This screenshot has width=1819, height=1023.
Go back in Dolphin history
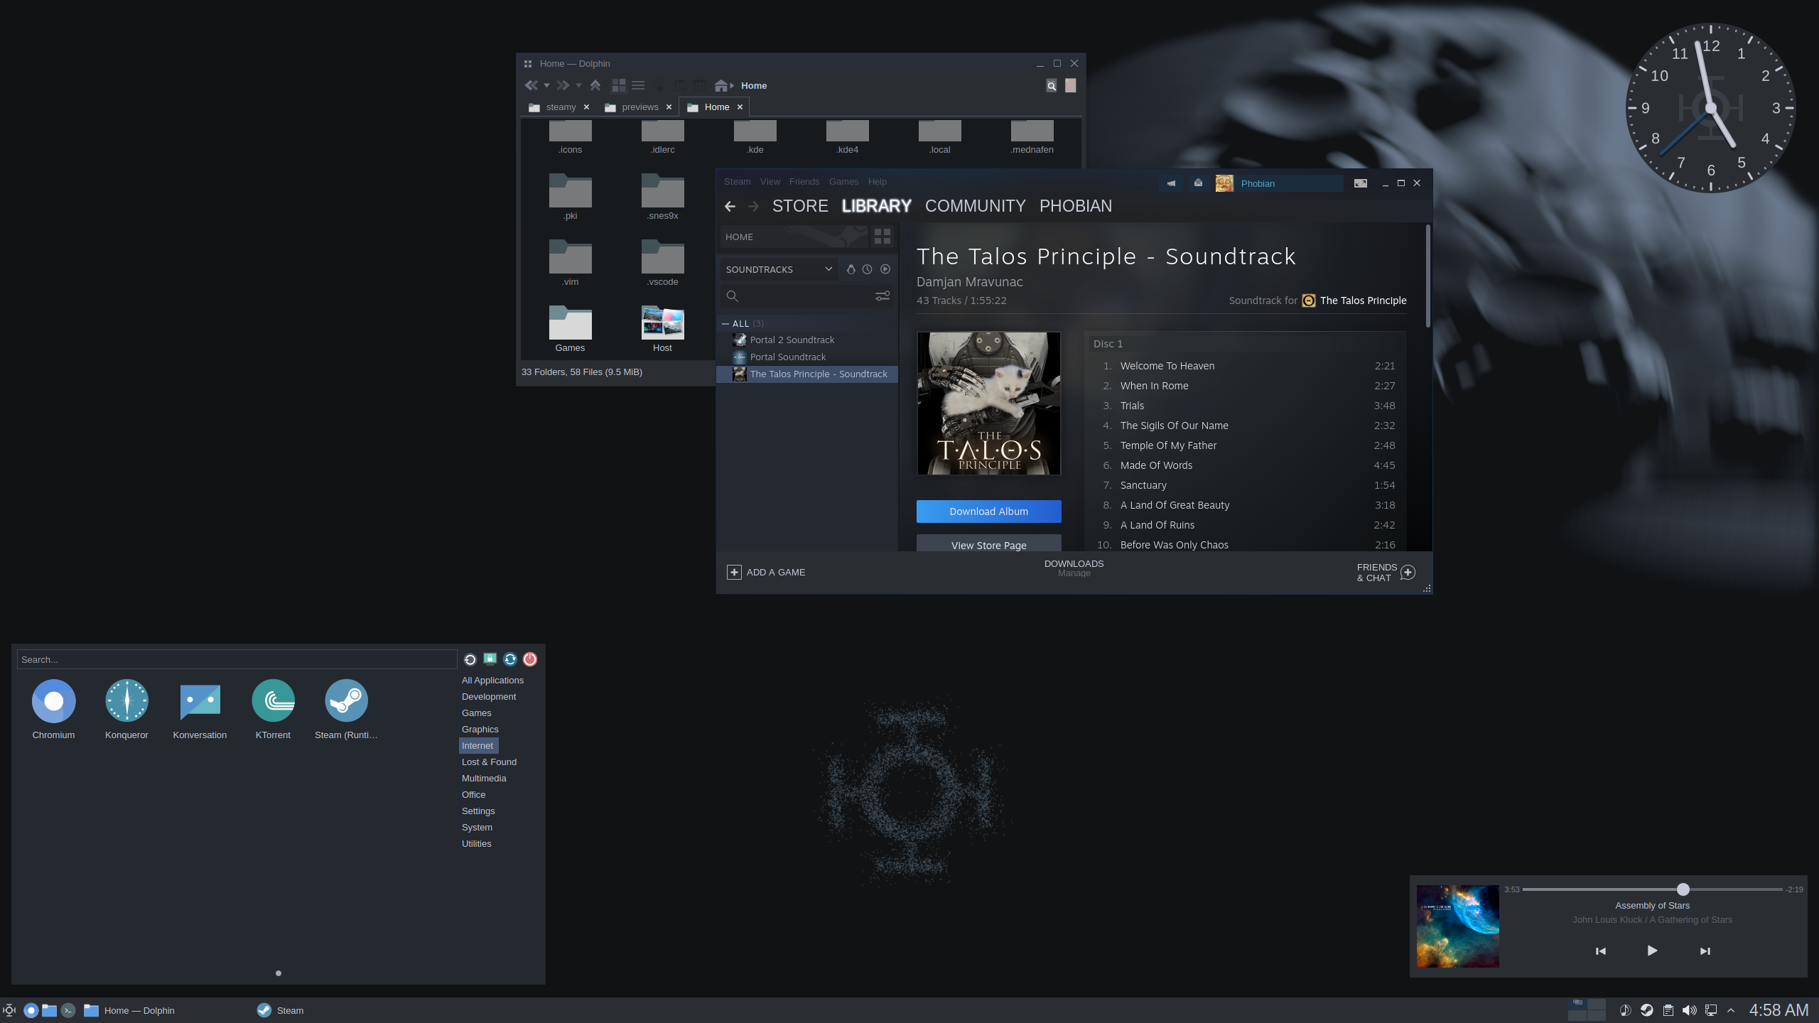tap(531, 85)
